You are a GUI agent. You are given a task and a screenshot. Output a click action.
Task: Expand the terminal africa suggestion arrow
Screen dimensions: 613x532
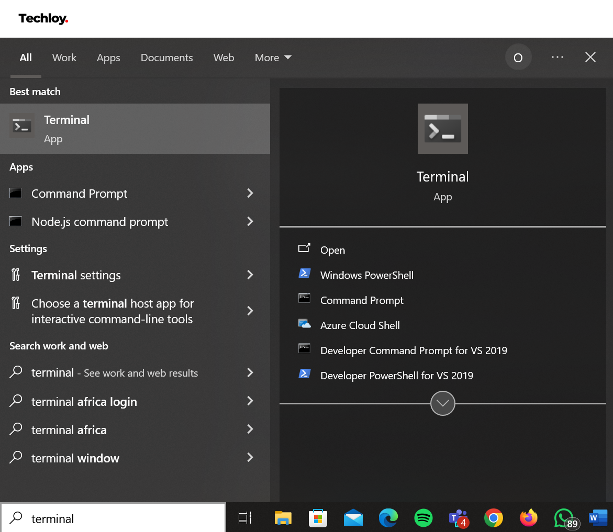250,429
